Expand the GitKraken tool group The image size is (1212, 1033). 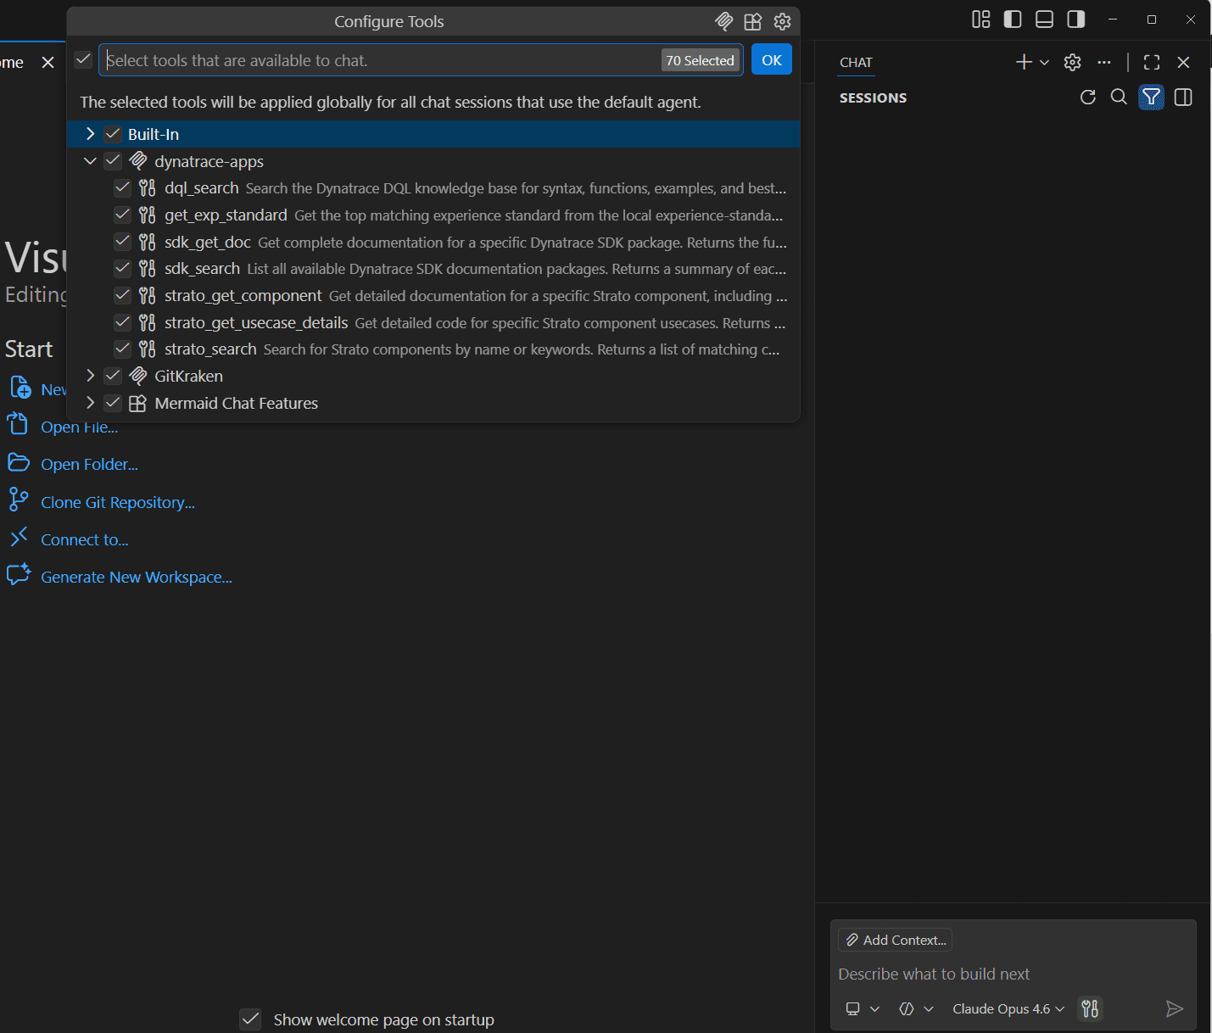tap(90, 376)
